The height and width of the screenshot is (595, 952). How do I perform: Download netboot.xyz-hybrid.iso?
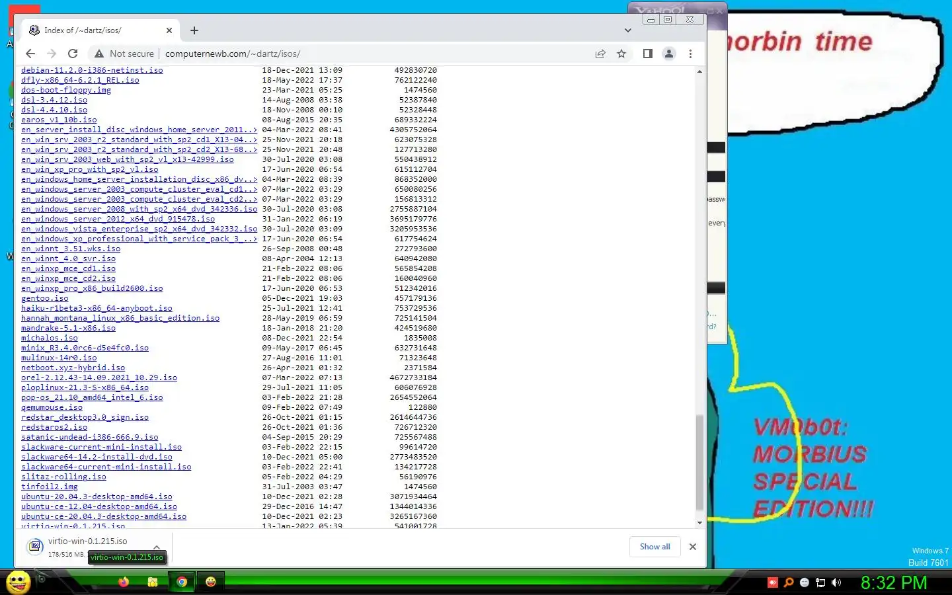pos(73,368)
